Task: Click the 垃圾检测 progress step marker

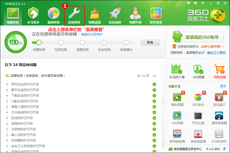Action: (x=61, y=43)
